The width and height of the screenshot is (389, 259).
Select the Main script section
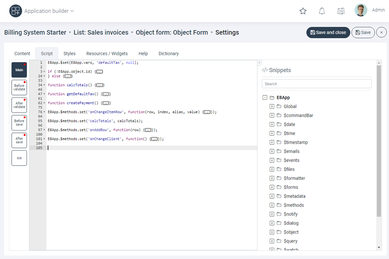(x=19, y=69)
